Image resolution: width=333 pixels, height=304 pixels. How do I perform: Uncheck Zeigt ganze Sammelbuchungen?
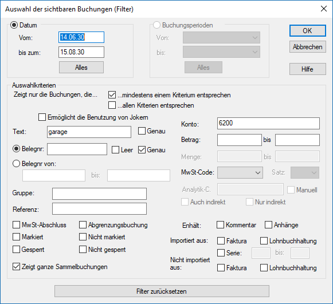click(17, 267)
